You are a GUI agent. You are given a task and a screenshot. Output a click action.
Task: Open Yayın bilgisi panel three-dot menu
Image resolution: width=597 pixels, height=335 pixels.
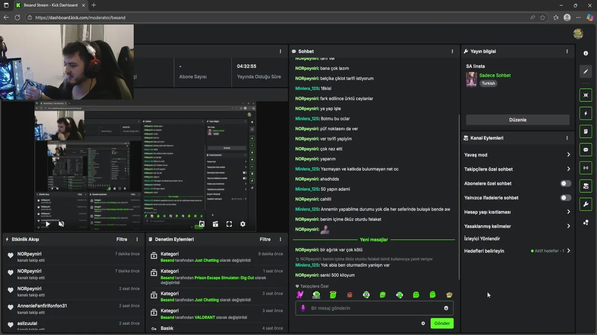(567, 51)
